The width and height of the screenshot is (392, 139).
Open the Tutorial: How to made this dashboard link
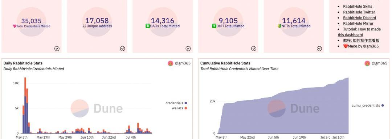pyautogui.click(x=359, y=32)
